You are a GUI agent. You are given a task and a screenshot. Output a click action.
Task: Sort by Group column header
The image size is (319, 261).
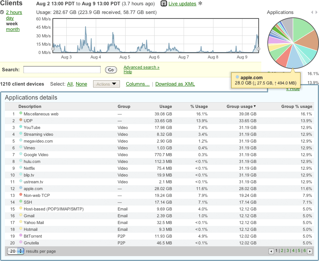point(124,106)
